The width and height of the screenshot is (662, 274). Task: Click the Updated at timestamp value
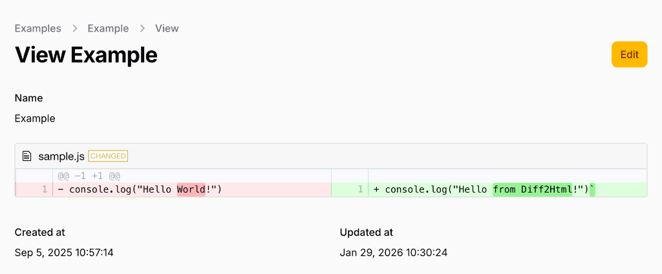pyautogui.click(x=394, y=252)
